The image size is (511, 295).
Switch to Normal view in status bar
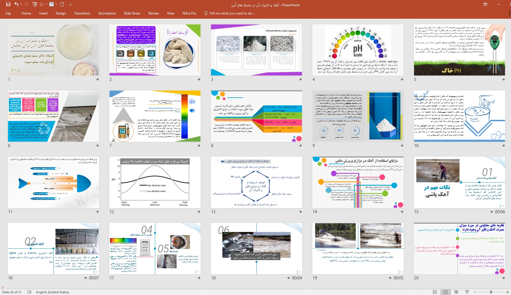coord(435,292)
